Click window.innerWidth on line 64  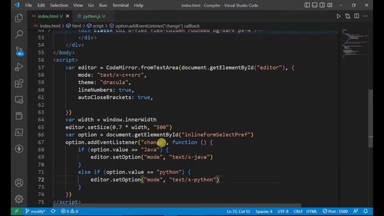(x=130, y=120)
